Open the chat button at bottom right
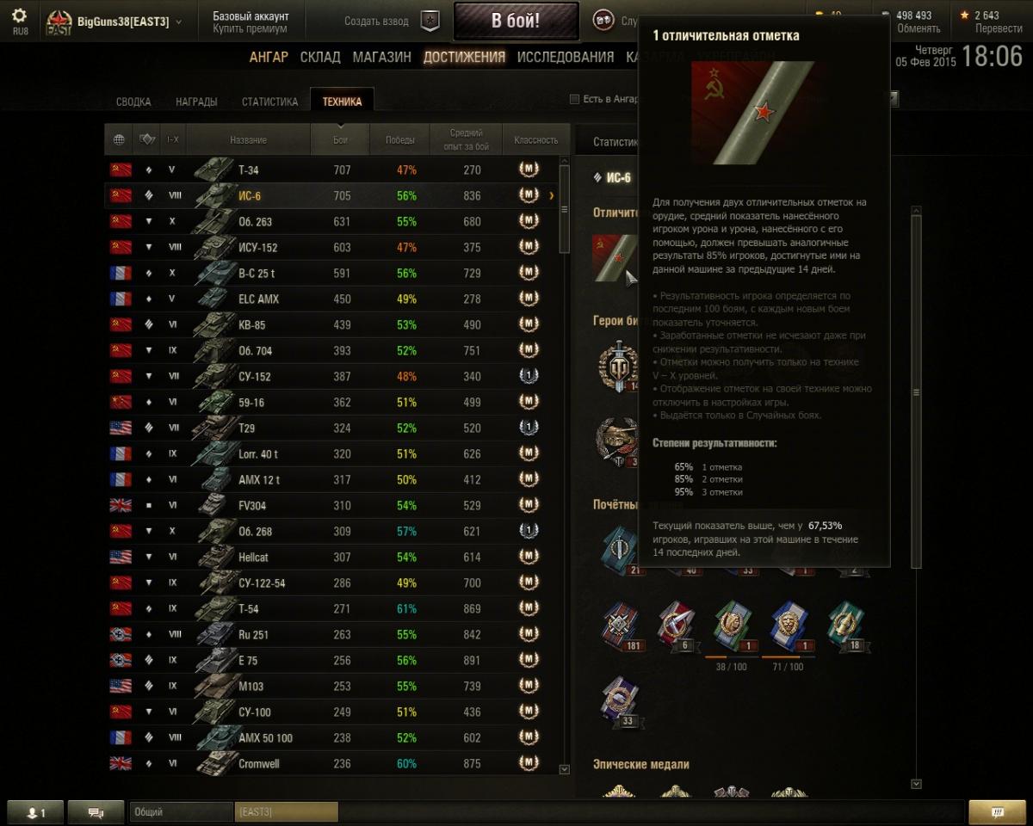 tap(997, 812)
